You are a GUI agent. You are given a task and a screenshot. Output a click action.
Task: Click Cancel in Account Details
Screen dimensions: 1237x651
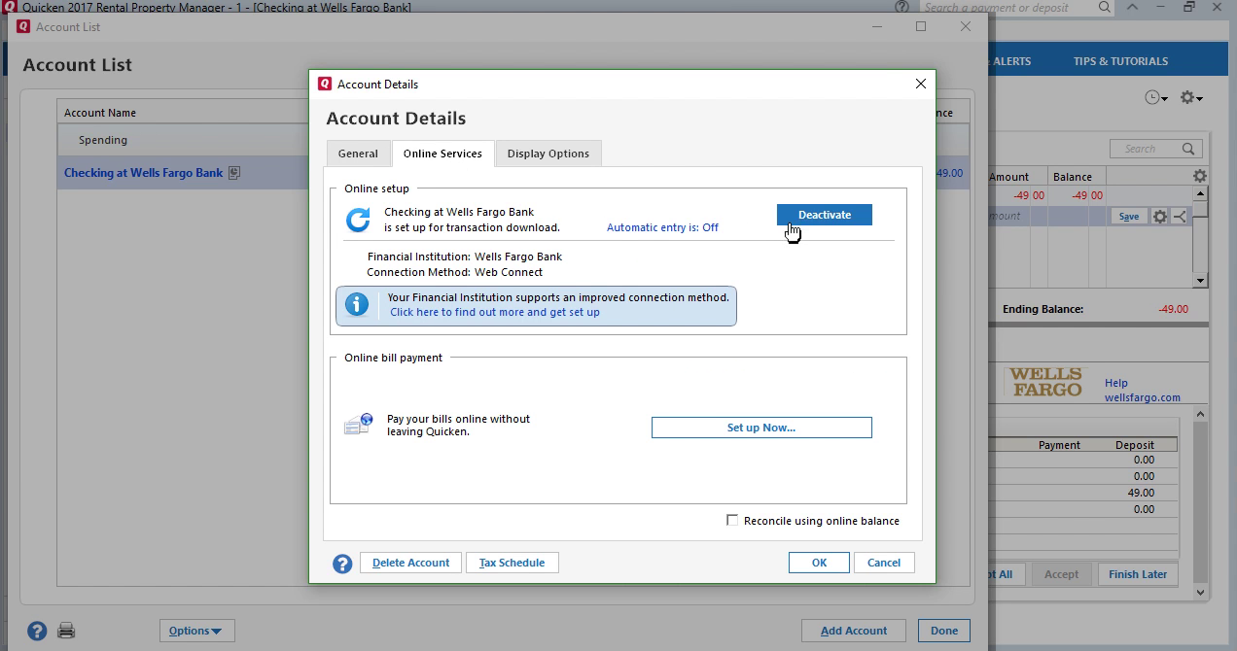[884, 563]
